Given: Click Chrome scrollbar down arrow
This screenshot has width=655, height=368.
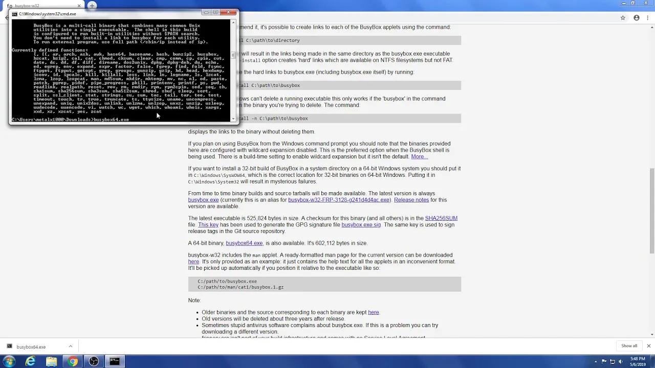Looking at the screenshot, I should [651, 334].
